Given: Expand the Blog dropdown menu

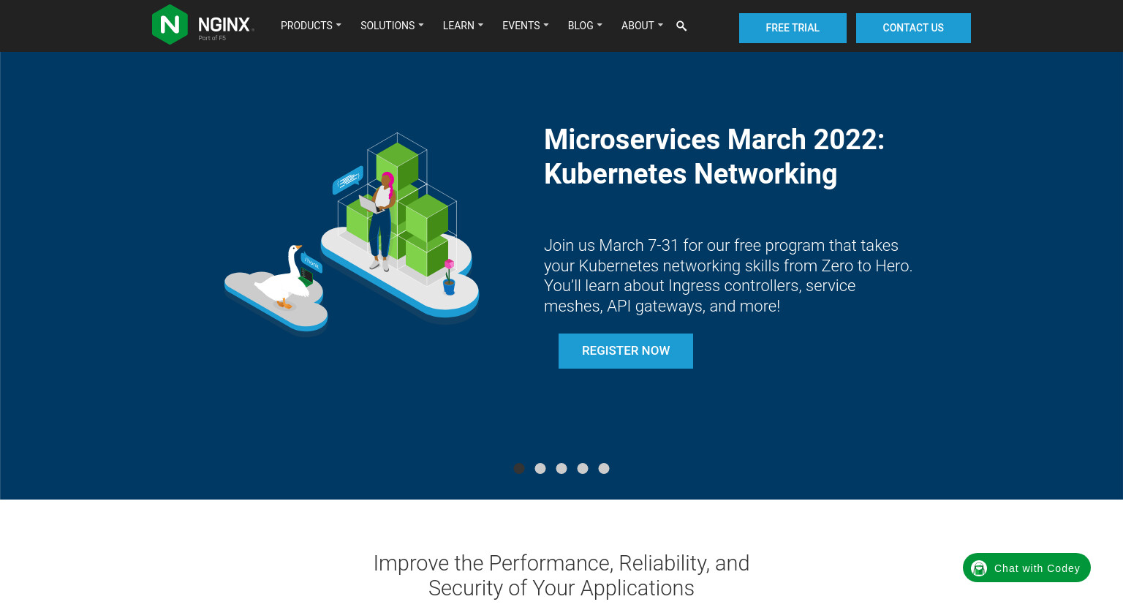Looking at the screenshot, I should 585,26.
